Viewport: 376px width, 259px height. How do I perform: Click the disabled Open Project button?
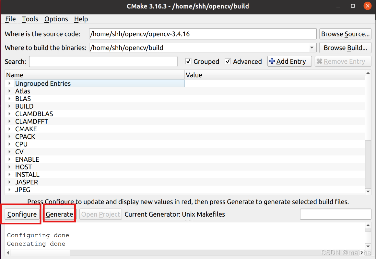tap(100, 214)
